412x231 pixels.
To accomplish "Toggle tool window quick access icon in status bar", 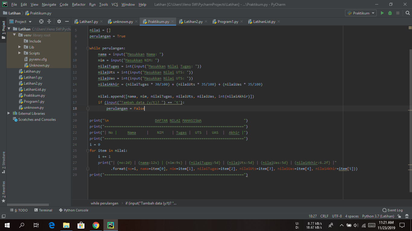I will (x=3, y=216).
